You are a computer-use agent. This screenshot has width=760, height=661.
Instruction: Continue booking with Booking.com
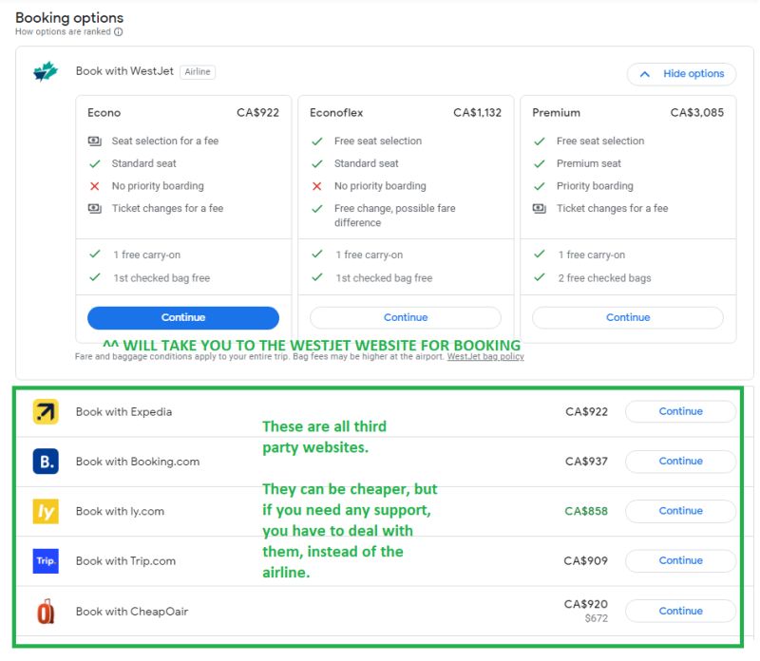click(680, 462)
